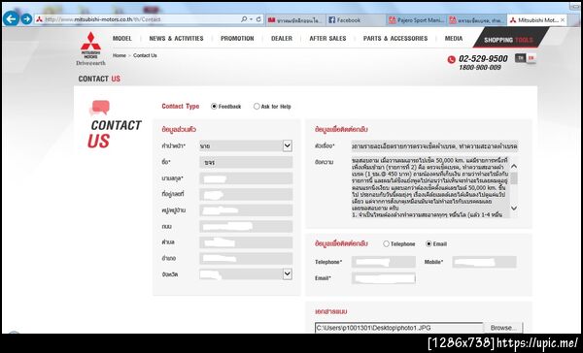Open the PROMOTION menu
Image resolution: width=583 pixels, height=353 pixels.
click(237, 38)
